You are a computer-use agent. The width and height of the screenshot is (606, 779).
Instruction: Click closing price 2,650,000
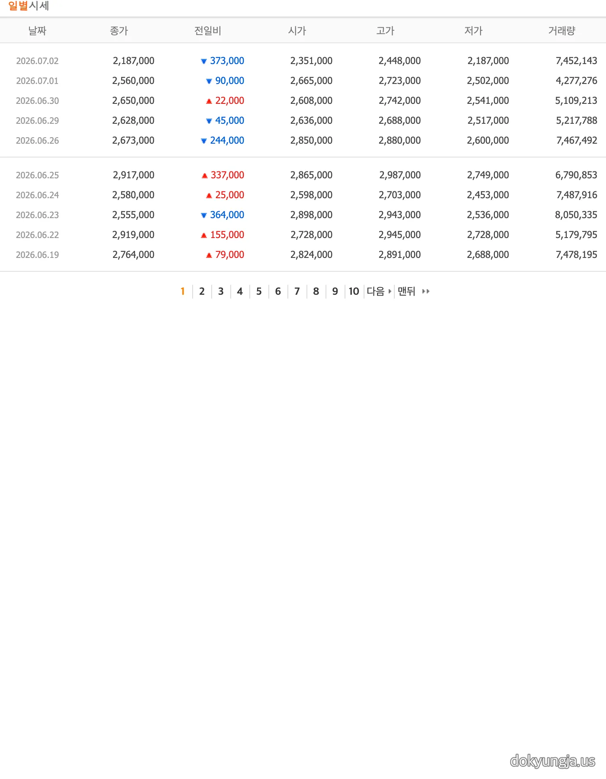pyautogui.click(x=133, y=101)
